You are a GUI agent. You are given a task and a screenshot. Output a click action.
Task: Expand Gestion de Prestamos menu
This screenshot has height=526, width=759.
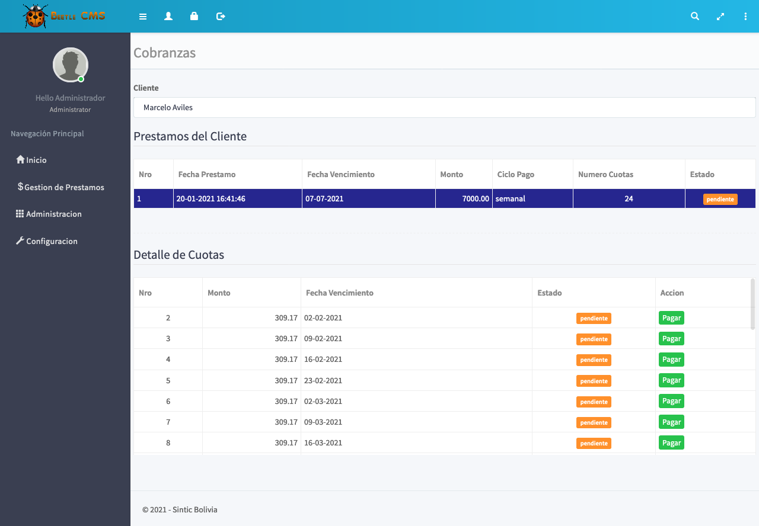click(x=64, y=187)
